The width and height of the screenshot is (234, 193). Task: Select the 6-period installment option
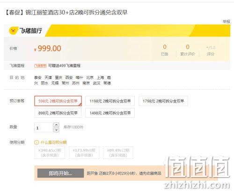[x=84, y=152]
